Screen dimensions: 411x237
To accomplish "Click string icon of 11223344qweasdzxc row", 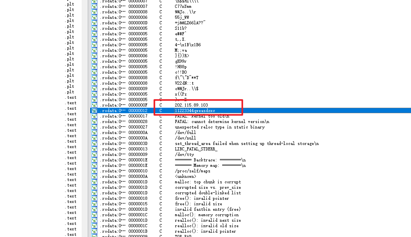I will coord(94,110).
